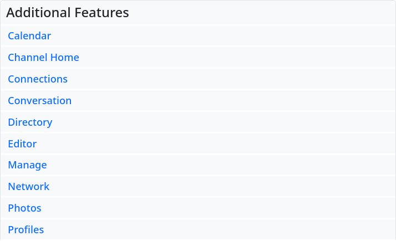Open the Calendar link
Image resolution: width=396 pixels, height=241 pixels.
click(x=29, y=36)
